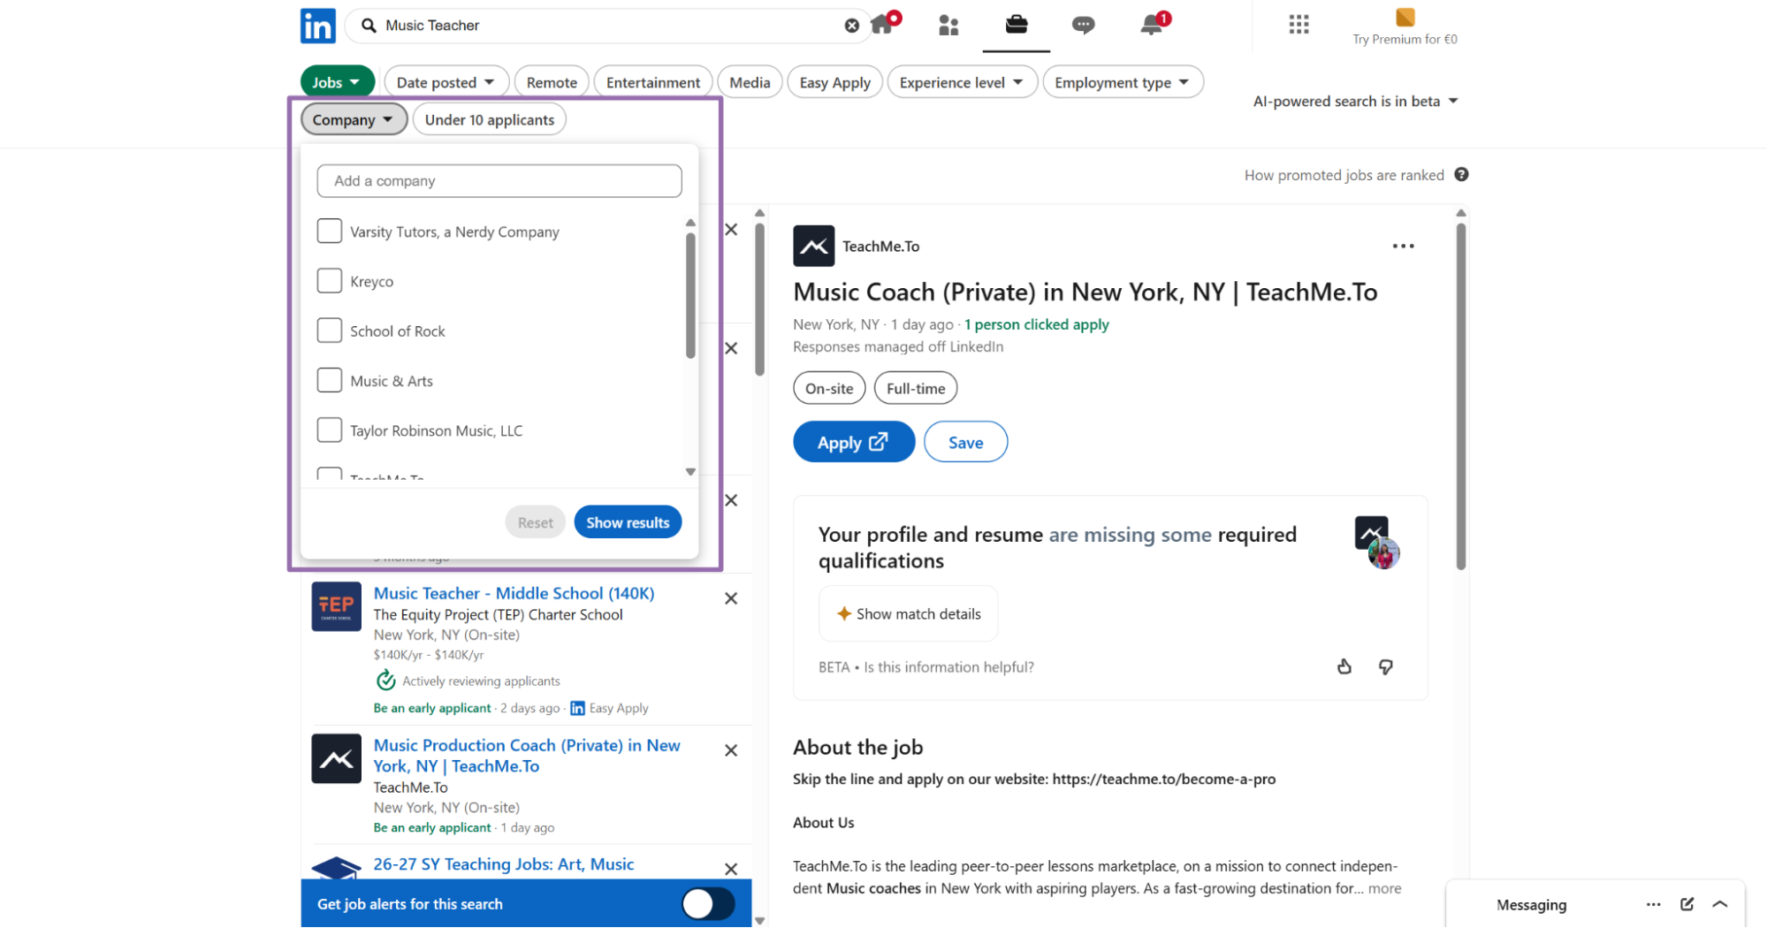Screen dimensions: 1767x928
Task: Click the On-site tag
Action: [829, 388]
